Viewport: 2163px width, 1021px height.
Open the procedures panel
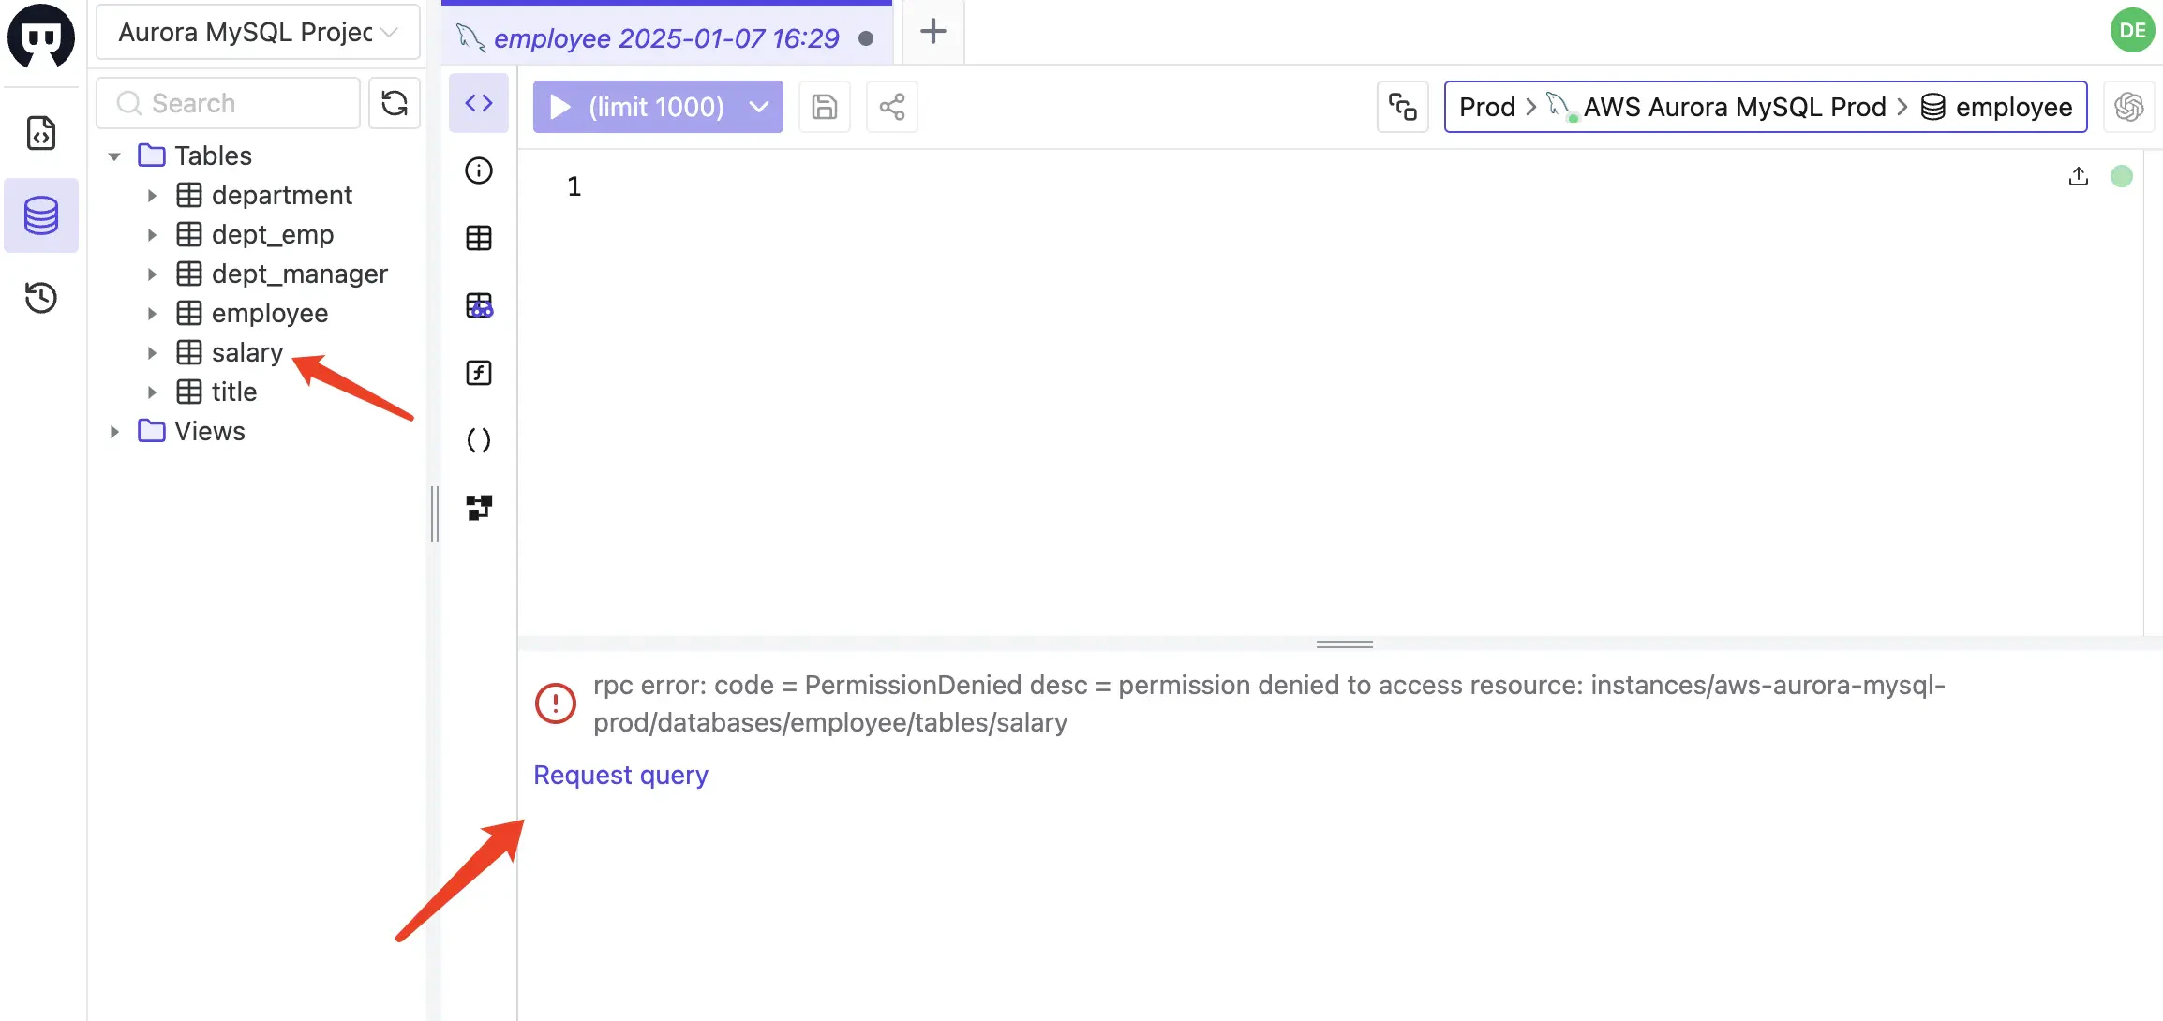[x=479, y=440]
